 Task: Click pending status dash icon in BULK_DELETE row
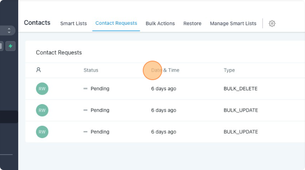[86, 89]
